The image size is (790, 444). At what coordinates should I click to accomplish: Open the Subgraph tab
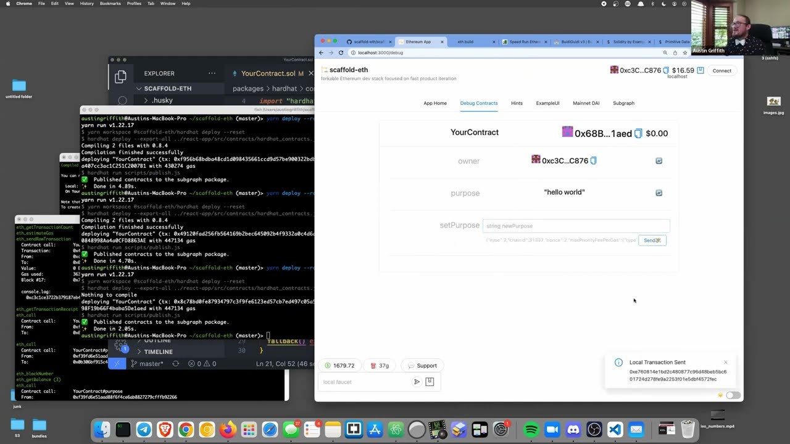point(623,103)
